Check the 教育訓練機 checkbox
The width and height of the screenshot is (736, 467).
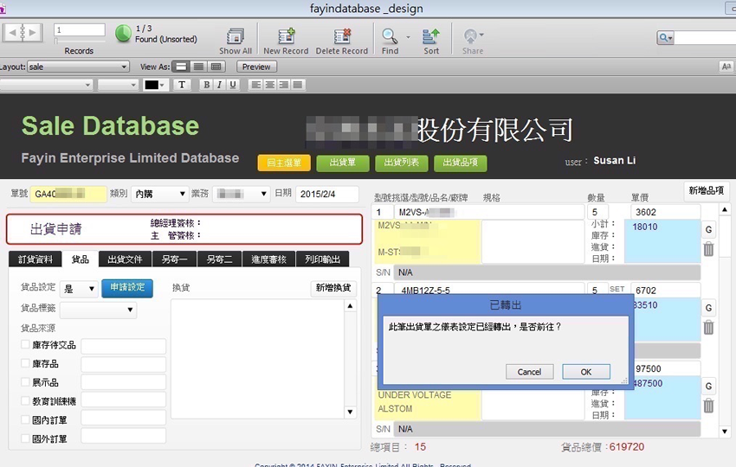pos(25,401)
